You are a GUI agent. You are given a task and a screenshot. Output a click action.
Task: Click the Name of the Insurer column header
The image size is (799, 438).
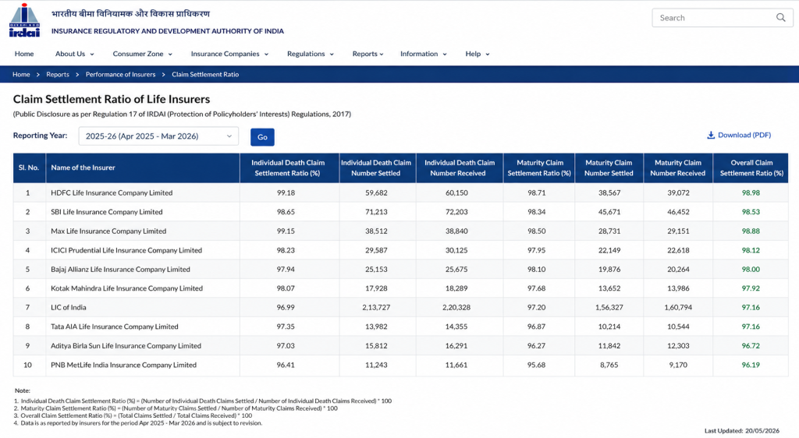[x=143, y=168]
